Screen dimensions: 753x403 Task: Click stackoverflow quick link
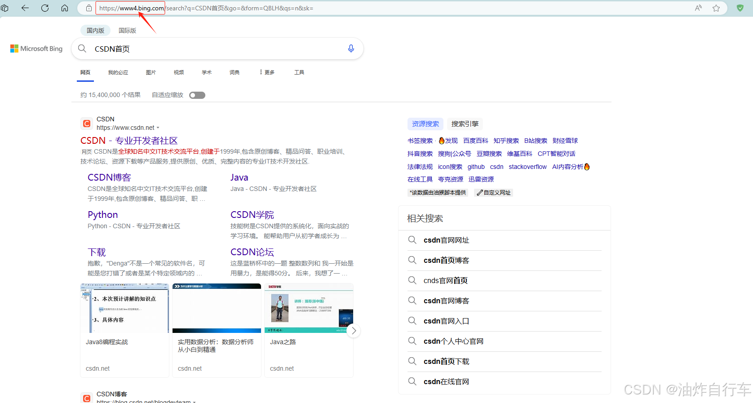pos(527,167)
